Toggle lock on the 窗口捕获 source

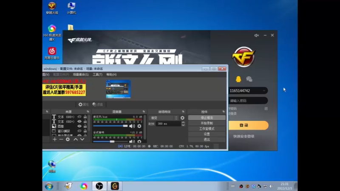pyautogui.click(x=85, y=131)
